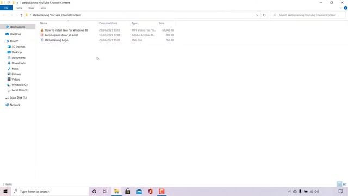Expand the ribbon with the chevron
Viewport: 348px width, 196px height.
click(341, 8)
